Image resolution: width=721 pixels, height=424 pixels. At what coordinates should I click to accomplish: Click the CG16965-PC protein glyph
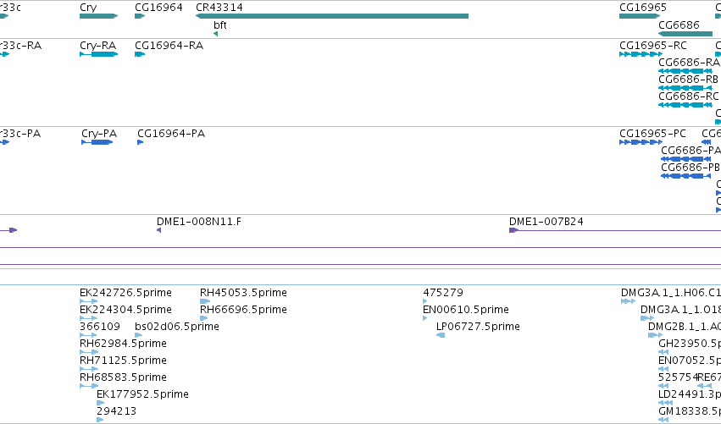point(641,142)
